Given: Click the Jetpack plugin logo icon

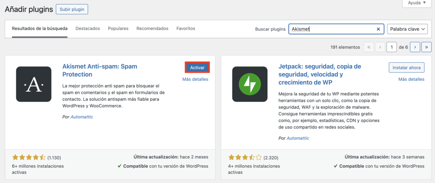Looking at the screenshot, I should click(250, 84).
